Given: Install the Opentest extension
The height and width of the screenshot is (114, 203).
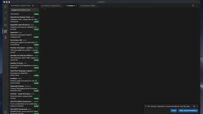Looking at the screenshot, I should 36,37.
